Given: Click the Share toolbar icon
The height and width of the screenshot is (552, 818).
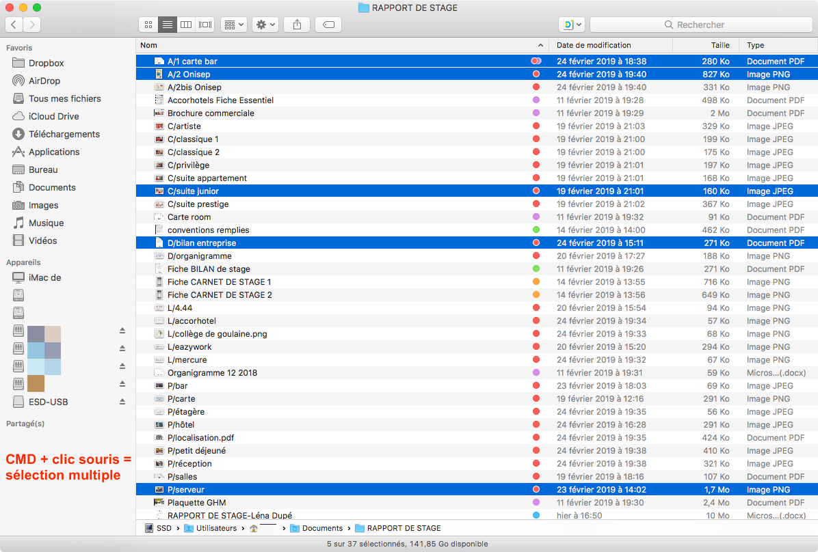Looking at the screenshot, I should point(297,25).
